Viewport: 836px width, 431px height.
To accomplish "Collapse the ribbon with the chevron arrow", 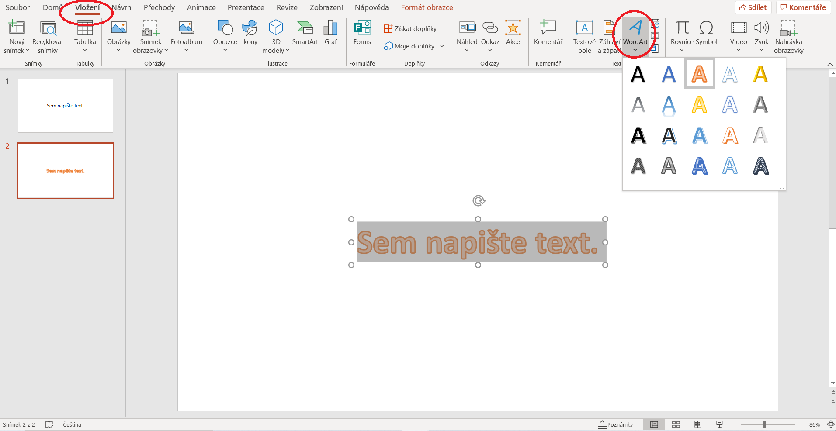I will [829, 64].
